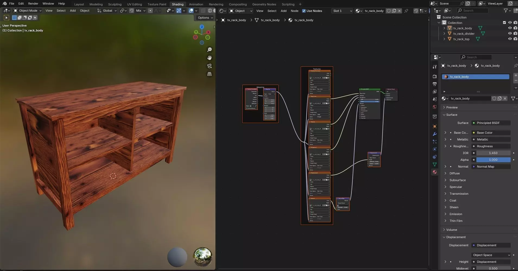The image size is (518, 271).
Task: Disable tv_rack_top render camera icon
Action: 515,39
